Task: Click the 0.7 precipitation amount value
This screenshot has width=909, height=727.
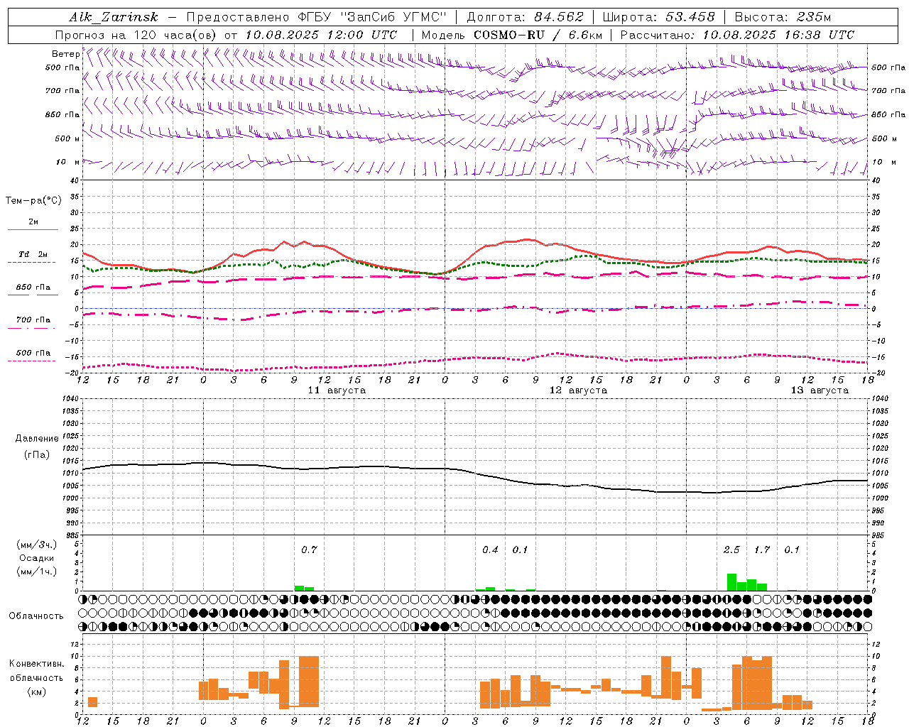Action: pyautogui.click(x=309, y=550)
